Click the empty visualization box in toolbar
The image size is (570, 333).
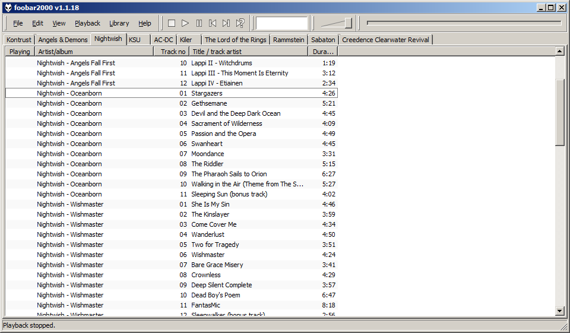[281, 23]
